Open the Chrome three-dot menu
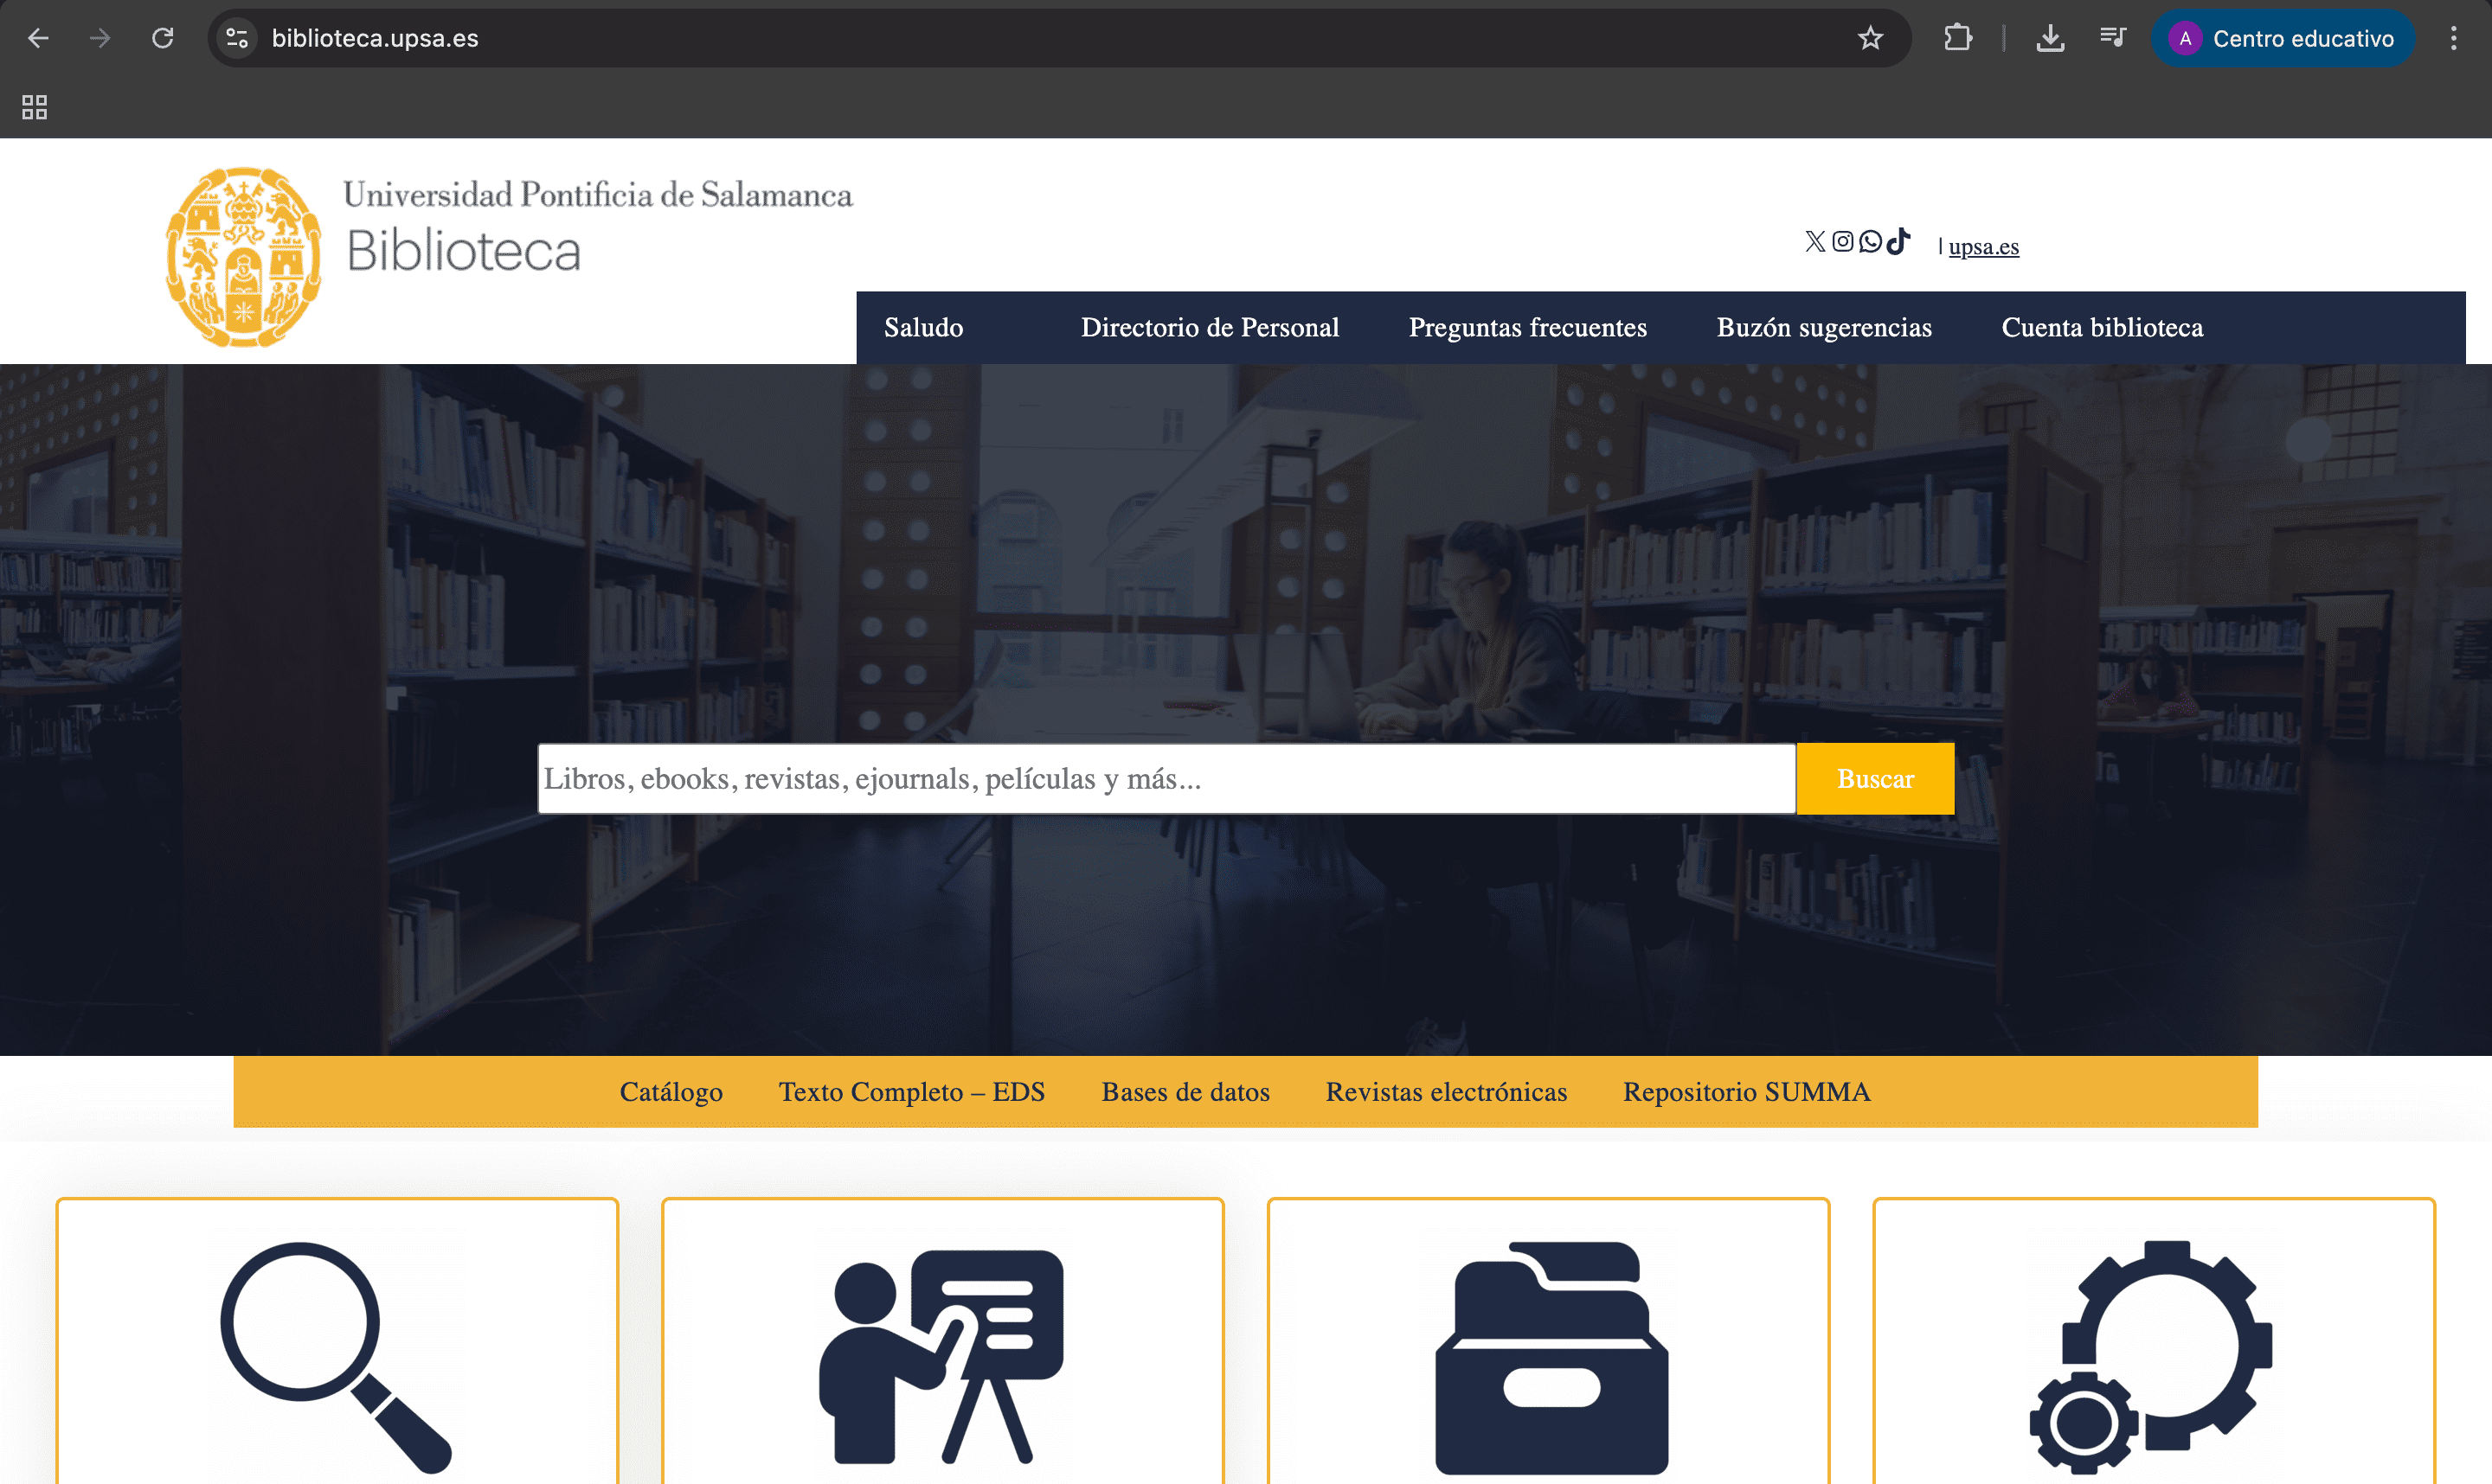Viewport: 2492px width, 1484px height. coord(2453,38)
